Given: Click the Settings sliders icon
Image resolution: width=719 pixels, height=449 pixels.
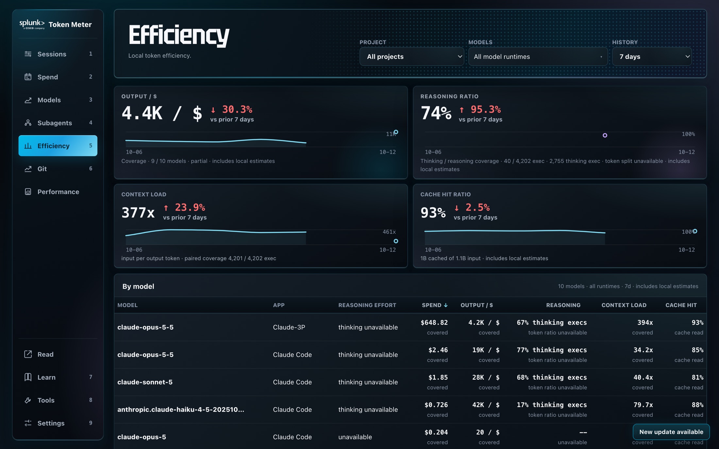Looking at the screenshot, I should pyautogui.click(x=28, y=423).
